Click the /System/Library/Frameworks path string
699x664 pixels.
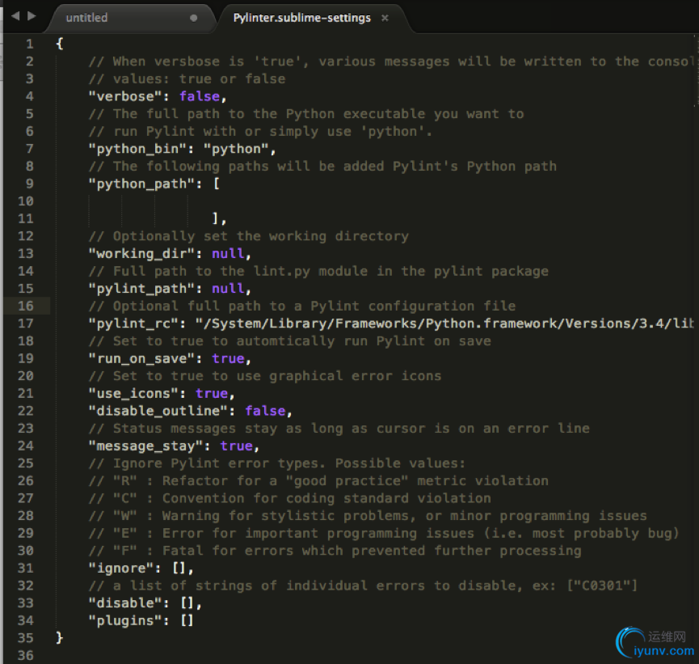444,324
